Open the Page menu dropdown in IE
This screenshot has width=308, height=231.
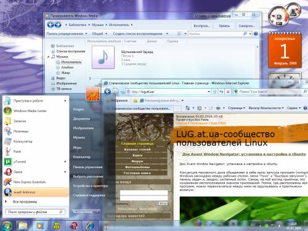tap(236, 108)
